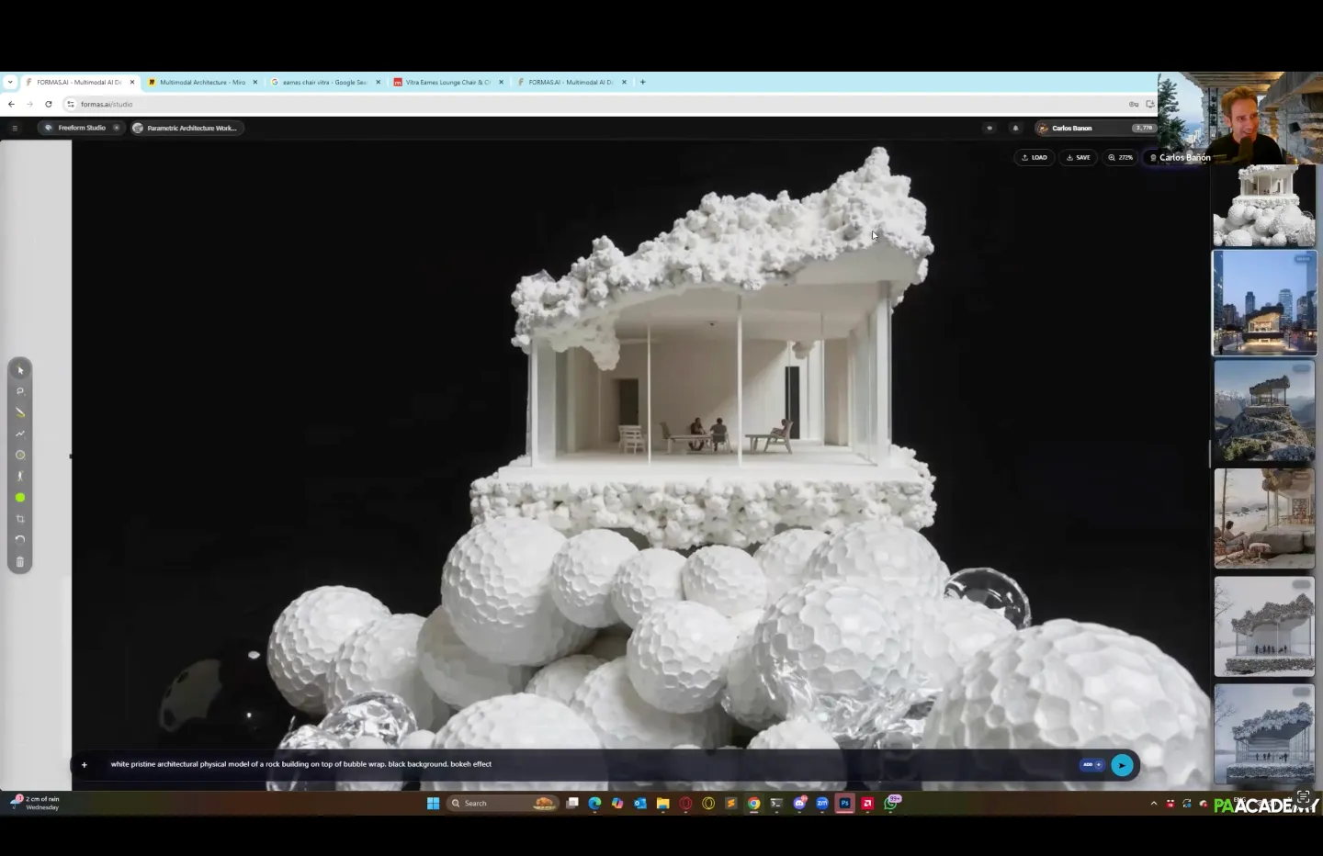Select the pointer selection tool
1323x856 pixels.
(x=20, y=370)
